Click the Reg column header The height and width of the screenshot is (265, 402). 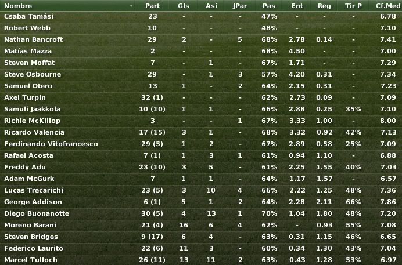click(324, 6)
